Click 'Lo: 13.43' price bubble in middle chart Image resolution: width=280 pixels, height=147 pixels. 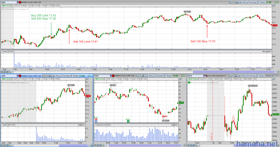pos(166,121)
